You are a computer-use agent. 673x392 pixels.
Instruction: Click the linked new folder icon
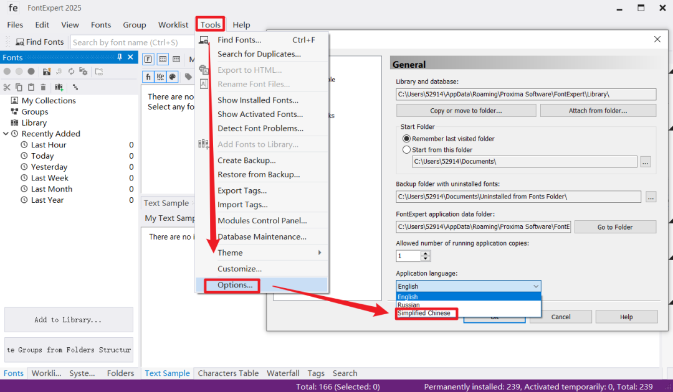[99, 72]
